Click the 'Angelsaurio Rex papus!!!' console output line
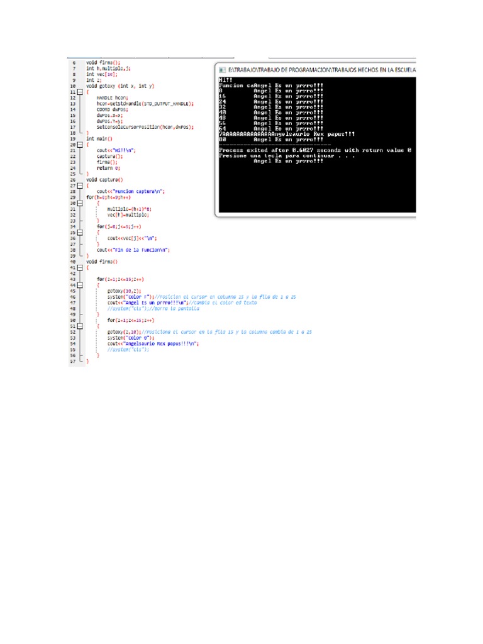Image resolution: width=483 pixels, height=644 pixels. [x=287, y=134]
